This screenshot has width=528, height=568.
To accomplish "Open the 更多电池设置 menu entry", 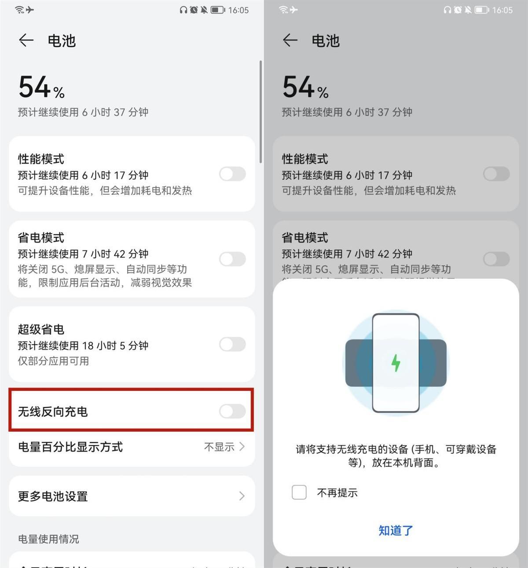I will (x=53, y=496).
